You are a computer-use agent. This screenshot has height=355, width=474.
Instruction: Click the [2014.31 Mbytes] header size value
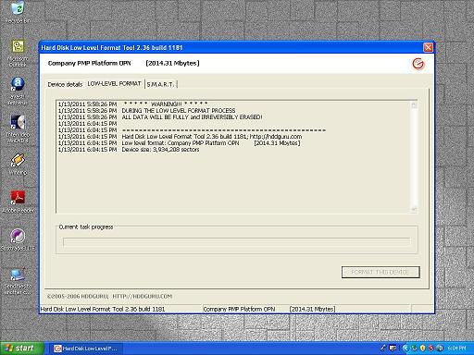[x=172, y=63]
